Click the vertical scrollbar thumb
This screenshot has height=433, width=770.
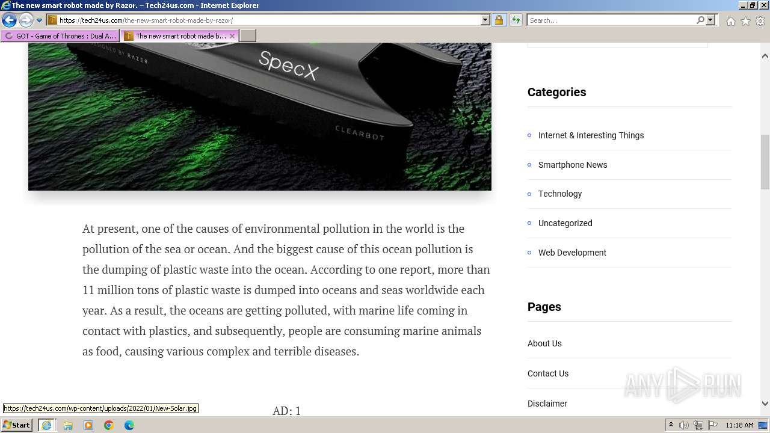pos(765,162)
